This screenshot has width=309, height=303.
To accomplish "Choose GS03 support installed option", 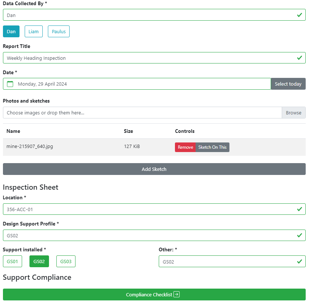I will pyautogui.click(x=66, y=261).
